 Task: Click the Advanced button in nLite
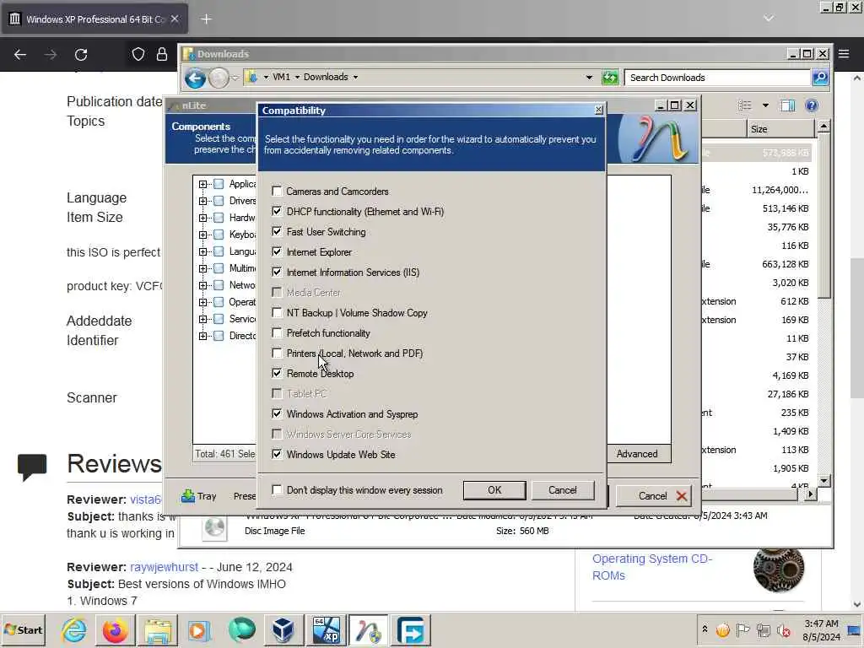point(637,454)
